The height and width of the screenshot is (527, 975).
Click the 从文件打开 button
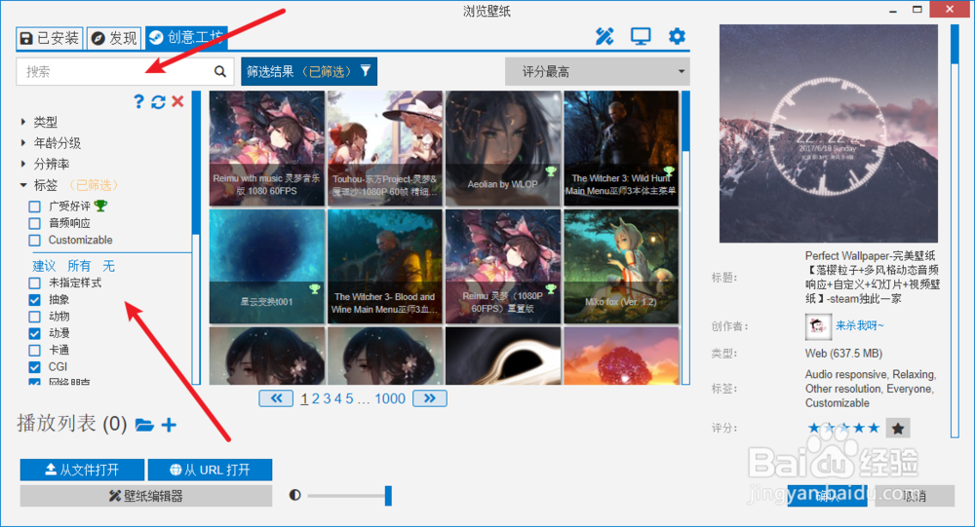82,470
